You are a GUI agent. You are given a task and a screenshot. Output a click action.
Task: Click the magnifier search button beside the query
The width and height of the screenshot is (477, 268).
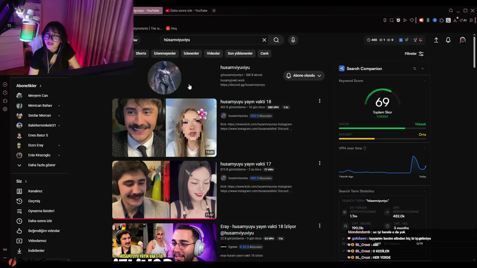click(x=276, y=40)
